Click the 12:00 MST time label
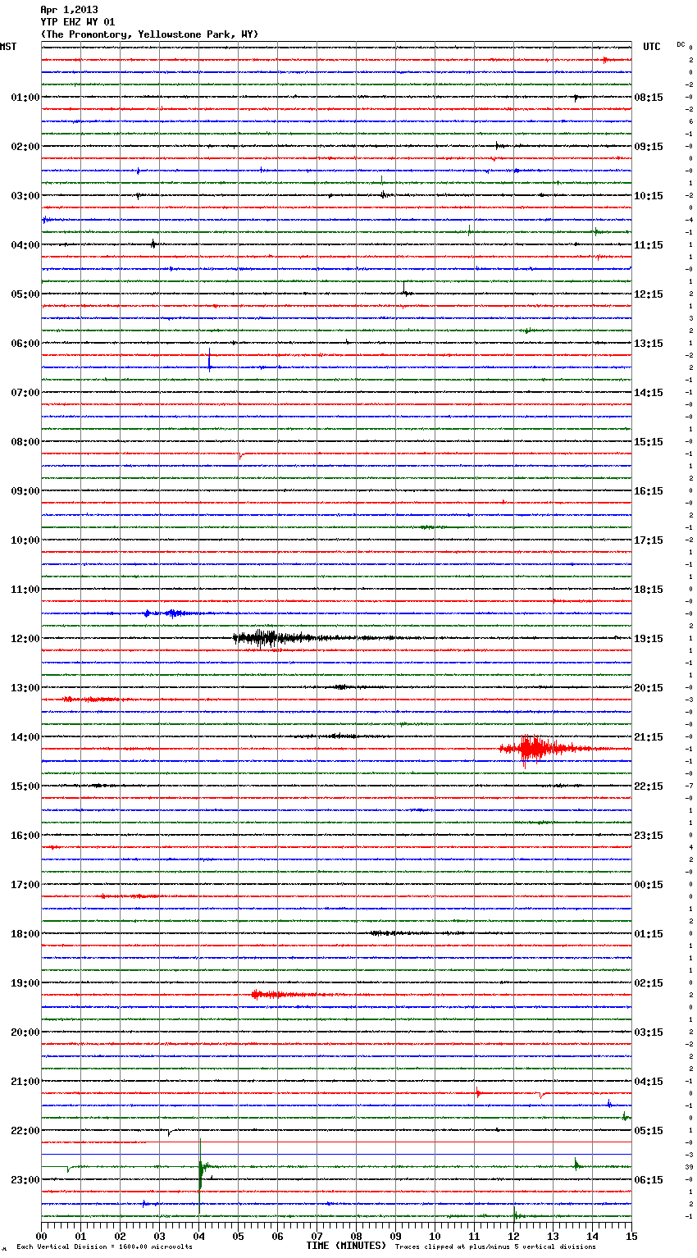 click(25, 639)
